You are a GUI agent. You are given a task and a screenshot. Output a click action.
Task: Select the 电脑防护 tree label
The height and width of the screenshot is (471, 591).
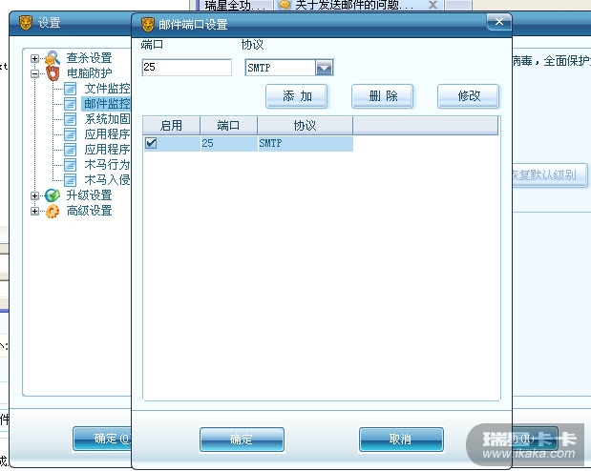pyautogui.click(x=90, y=73)
